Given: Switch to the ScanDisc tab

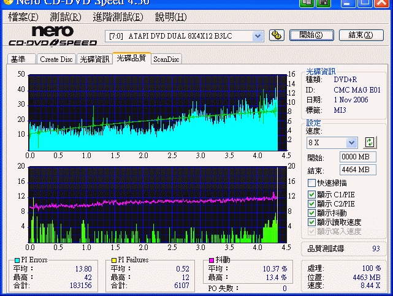Looking at the screenshot, I should coord(166,59).
